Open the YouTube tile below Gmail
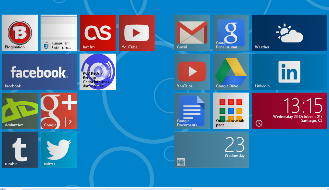Viewport: 329px width, 190px height. click(192, 72)
